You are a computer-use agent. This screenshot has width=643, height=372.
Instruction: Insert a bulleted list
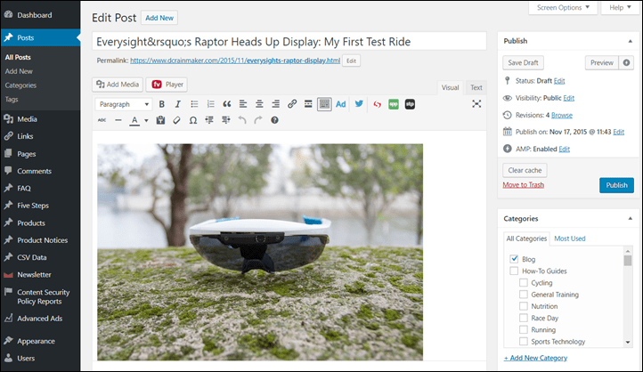pos(194,104)
